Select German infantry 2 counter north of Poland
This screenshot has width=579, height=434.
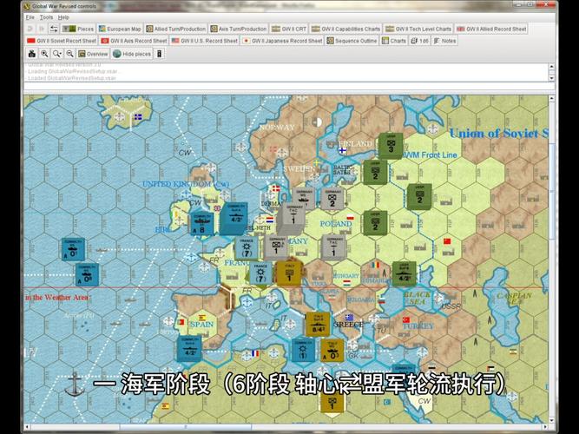coord(332,199)
